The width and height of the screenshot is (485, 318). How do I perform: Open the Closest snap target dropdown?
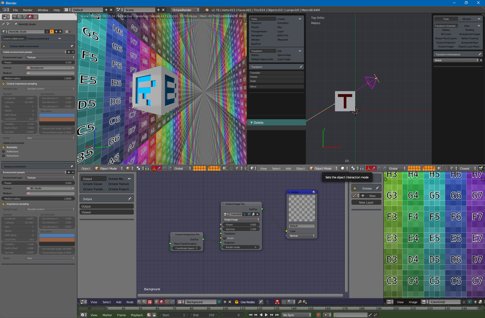pos(468,169)
